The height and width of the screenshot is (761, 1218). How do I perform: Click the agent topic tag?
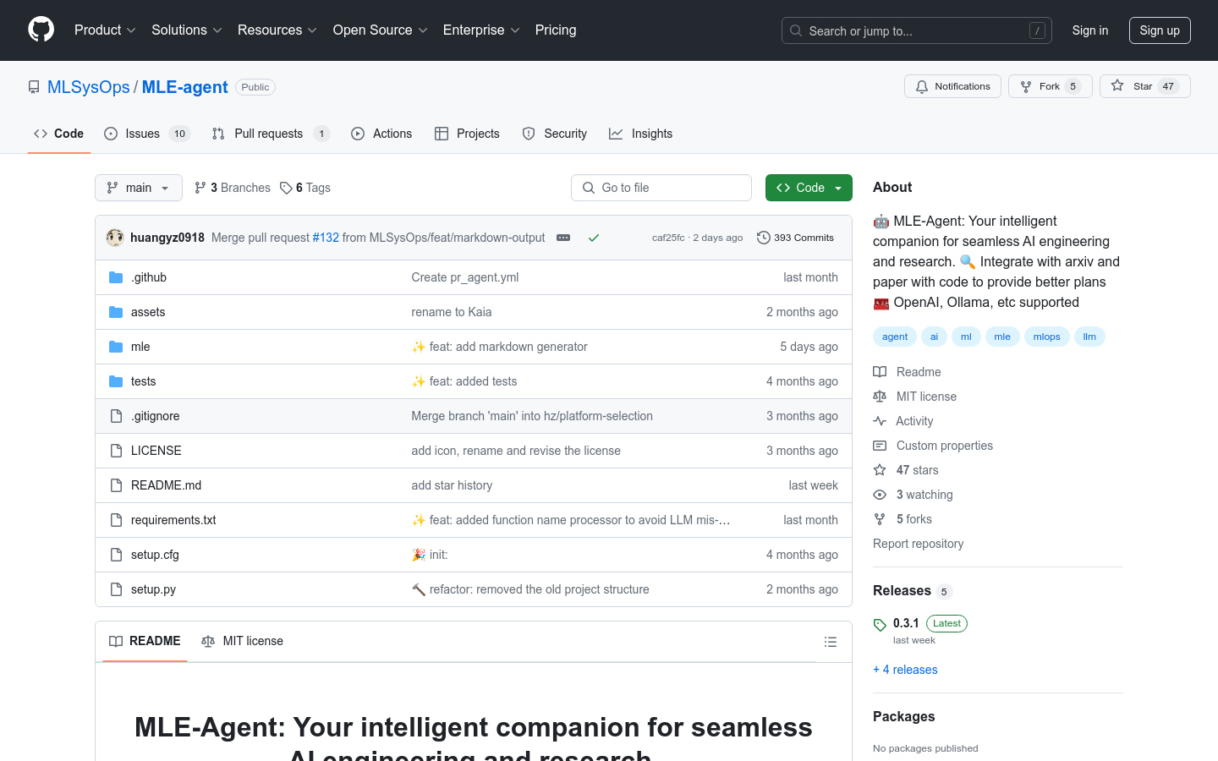coord(895,337)
